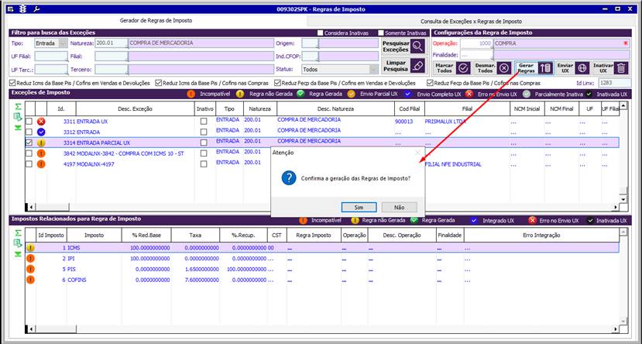Click the Finalidade code field
This screenshot has height=344, width=642.
pyautogui.click(x=476, y=54)
